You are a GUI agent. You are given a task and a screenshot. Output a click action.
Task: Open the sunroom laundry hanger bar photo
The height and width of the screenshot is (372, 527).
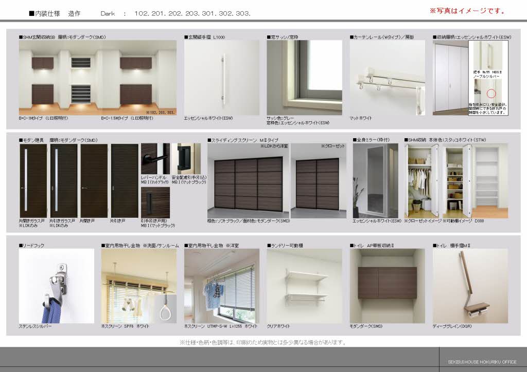[x=139, y=286]
